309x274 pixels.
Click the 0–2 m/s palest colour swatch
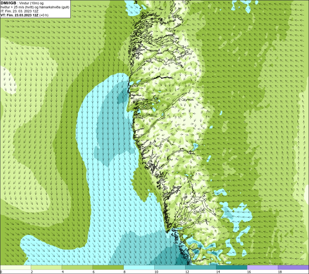click(x=15, y=268)
